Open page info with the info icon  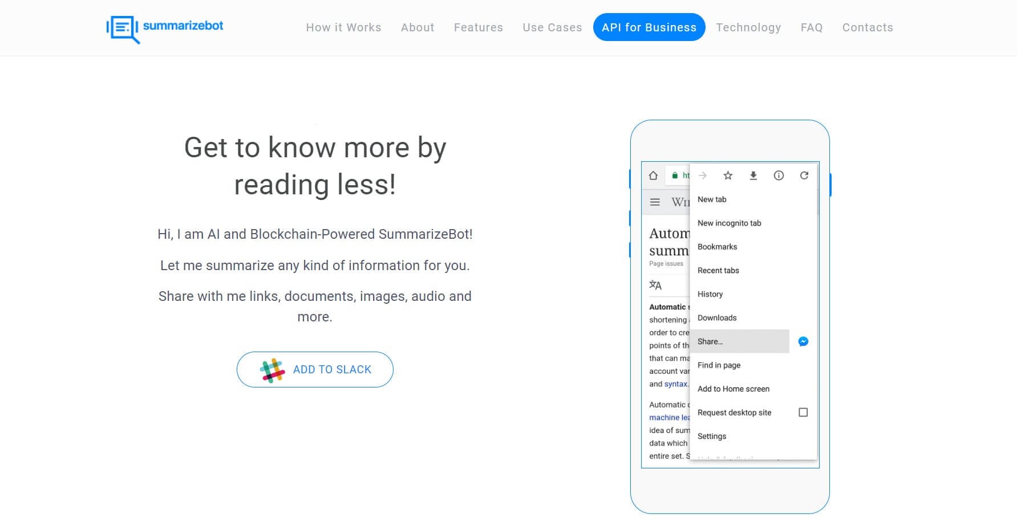tap(779, 176)
